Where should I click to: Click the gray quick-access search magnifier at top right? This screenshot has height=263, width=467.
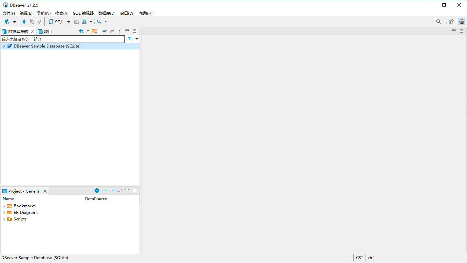439,22
